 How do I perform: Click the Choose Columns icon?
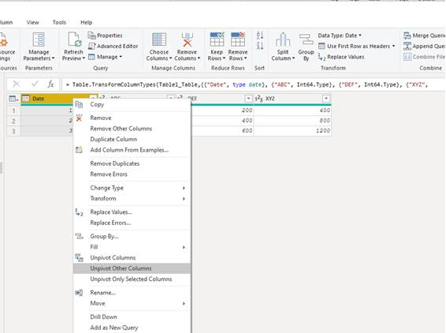[159, 39]
